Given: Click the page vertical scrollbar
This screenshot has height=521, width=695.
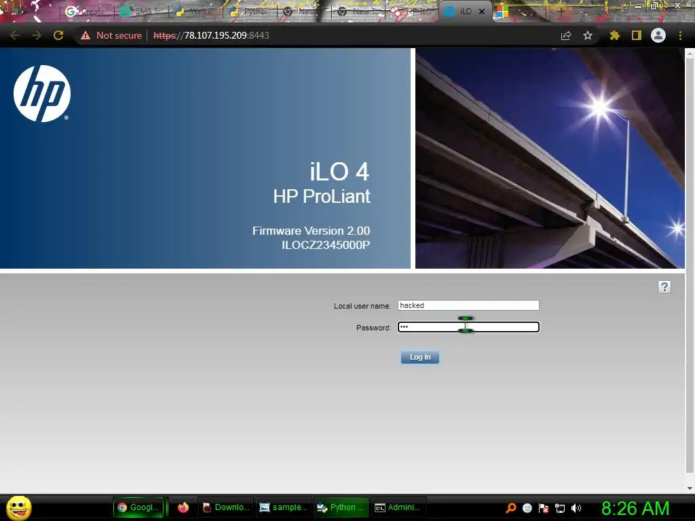Looking at the screenshot, I should 690,266.
